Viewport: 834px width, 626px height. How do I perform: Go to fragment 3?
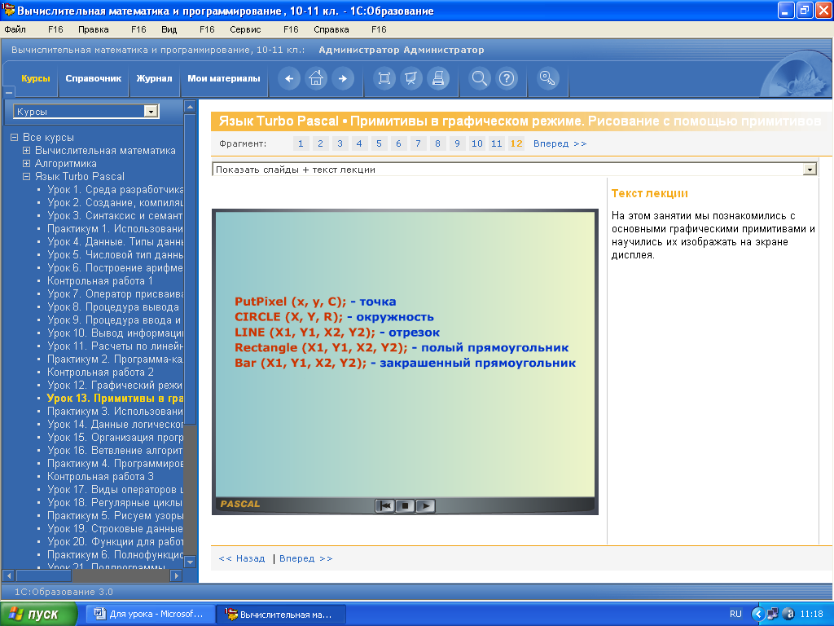[340, 143]
